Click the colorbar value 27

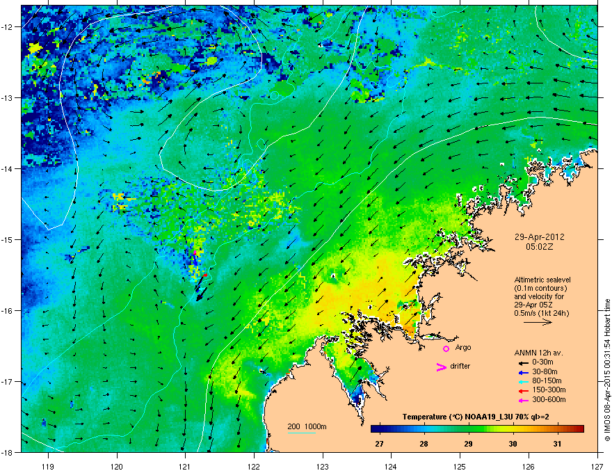pos(379,444)
